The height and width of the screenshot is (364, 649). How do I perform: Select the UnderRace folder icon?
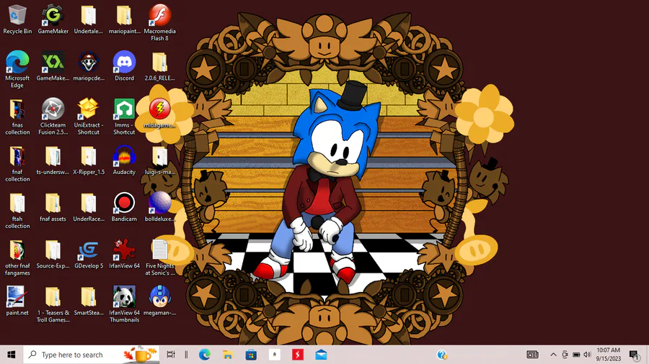(89, 207)
